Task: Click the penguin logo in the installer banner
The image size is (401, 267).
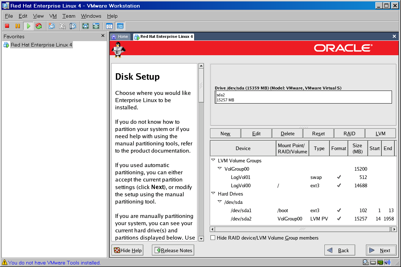Action: pos(118,50)
